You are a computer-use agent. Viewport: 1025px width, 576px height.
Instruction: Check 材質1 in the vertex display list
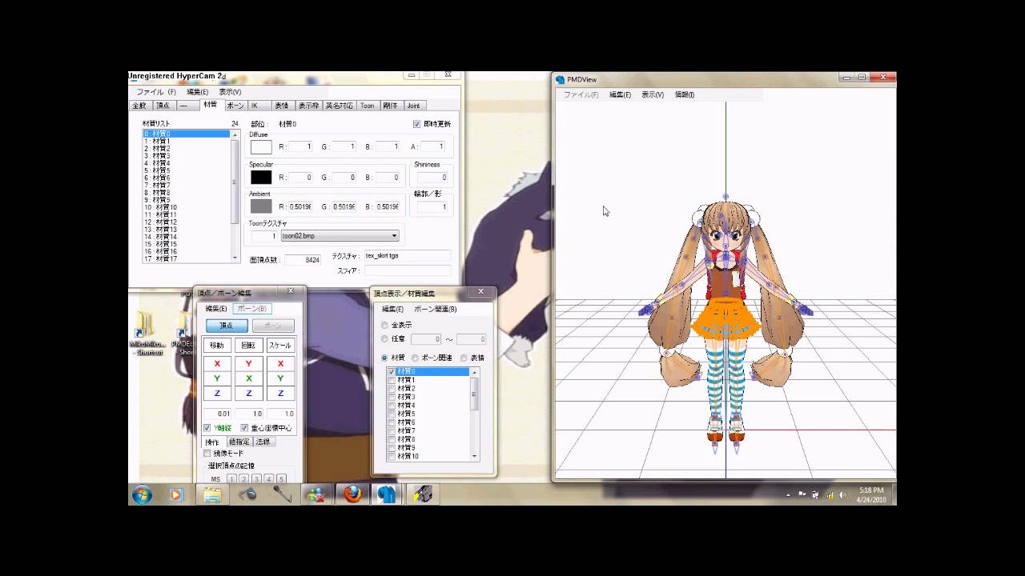392,380
